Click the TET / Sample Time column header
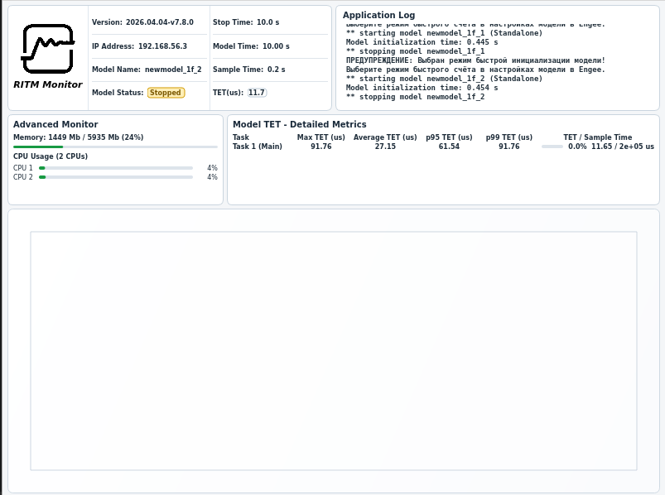 [598, 137]
